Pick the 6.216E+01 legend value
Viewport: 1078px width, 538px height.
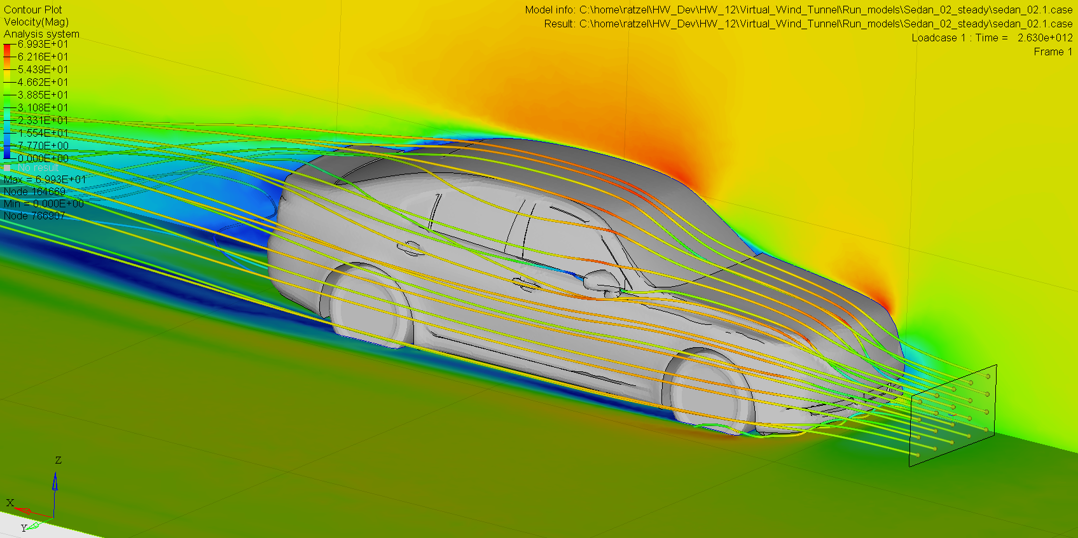coord(43,57)
